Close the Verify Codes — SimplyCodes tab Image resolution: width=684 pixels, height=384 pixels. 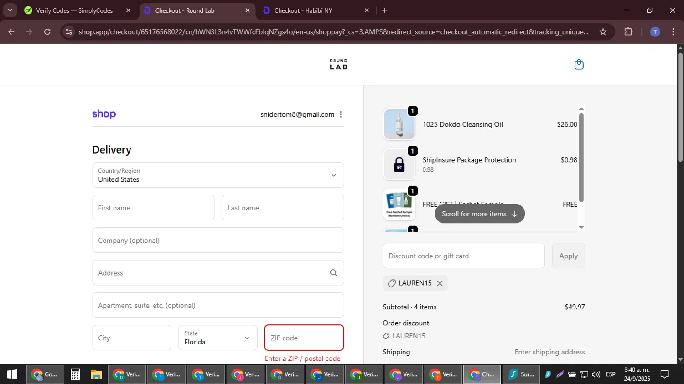coord(128,10)
